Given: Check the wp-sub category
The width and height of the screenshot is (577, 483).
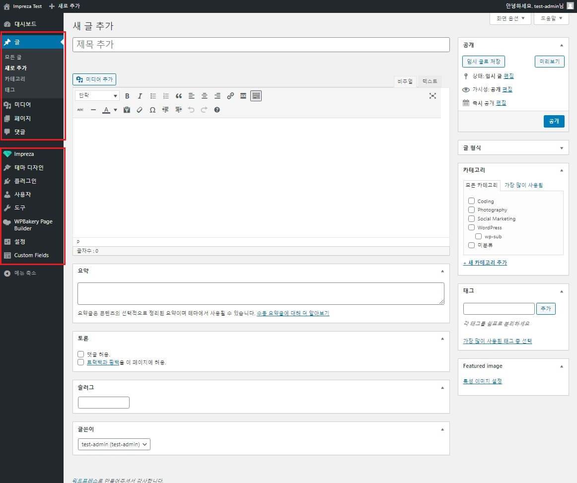Looking at the screenshot, I should coord(478,236).
